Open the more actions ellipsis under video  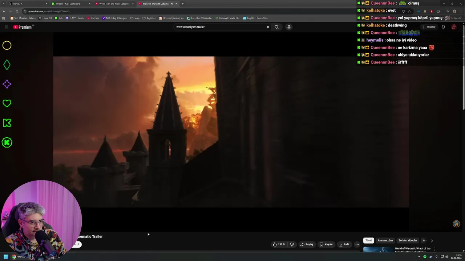pos(357,244)
